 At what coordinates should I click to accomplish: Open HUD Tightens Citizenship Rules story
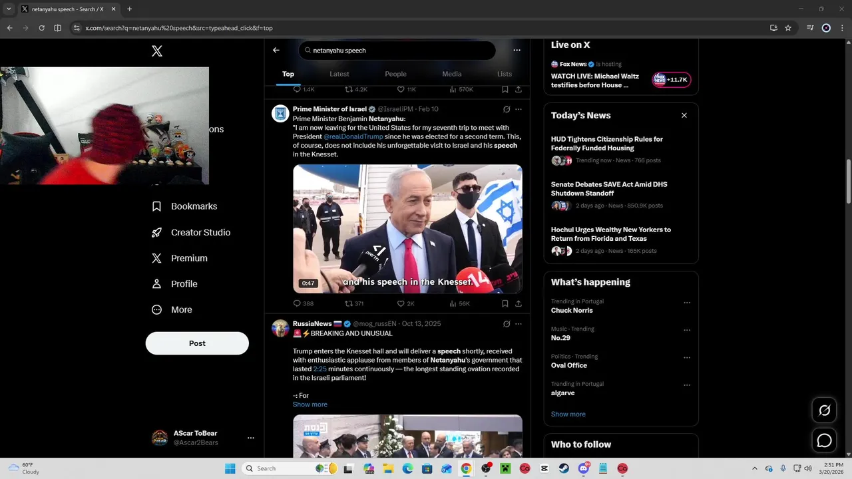[607, 144]
